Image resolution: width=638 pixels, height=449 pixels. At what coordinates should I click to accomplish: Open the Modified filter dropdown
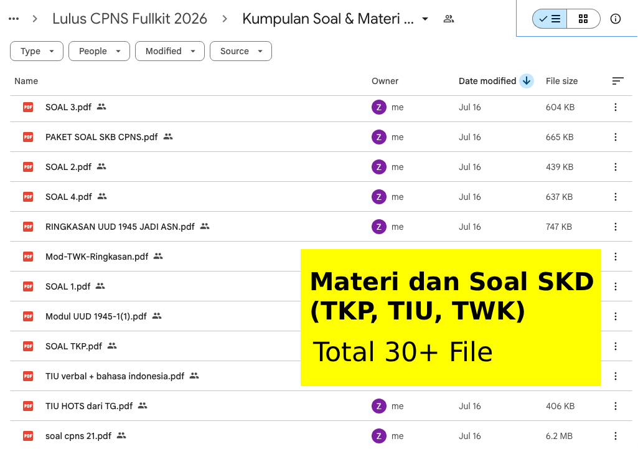170,51
